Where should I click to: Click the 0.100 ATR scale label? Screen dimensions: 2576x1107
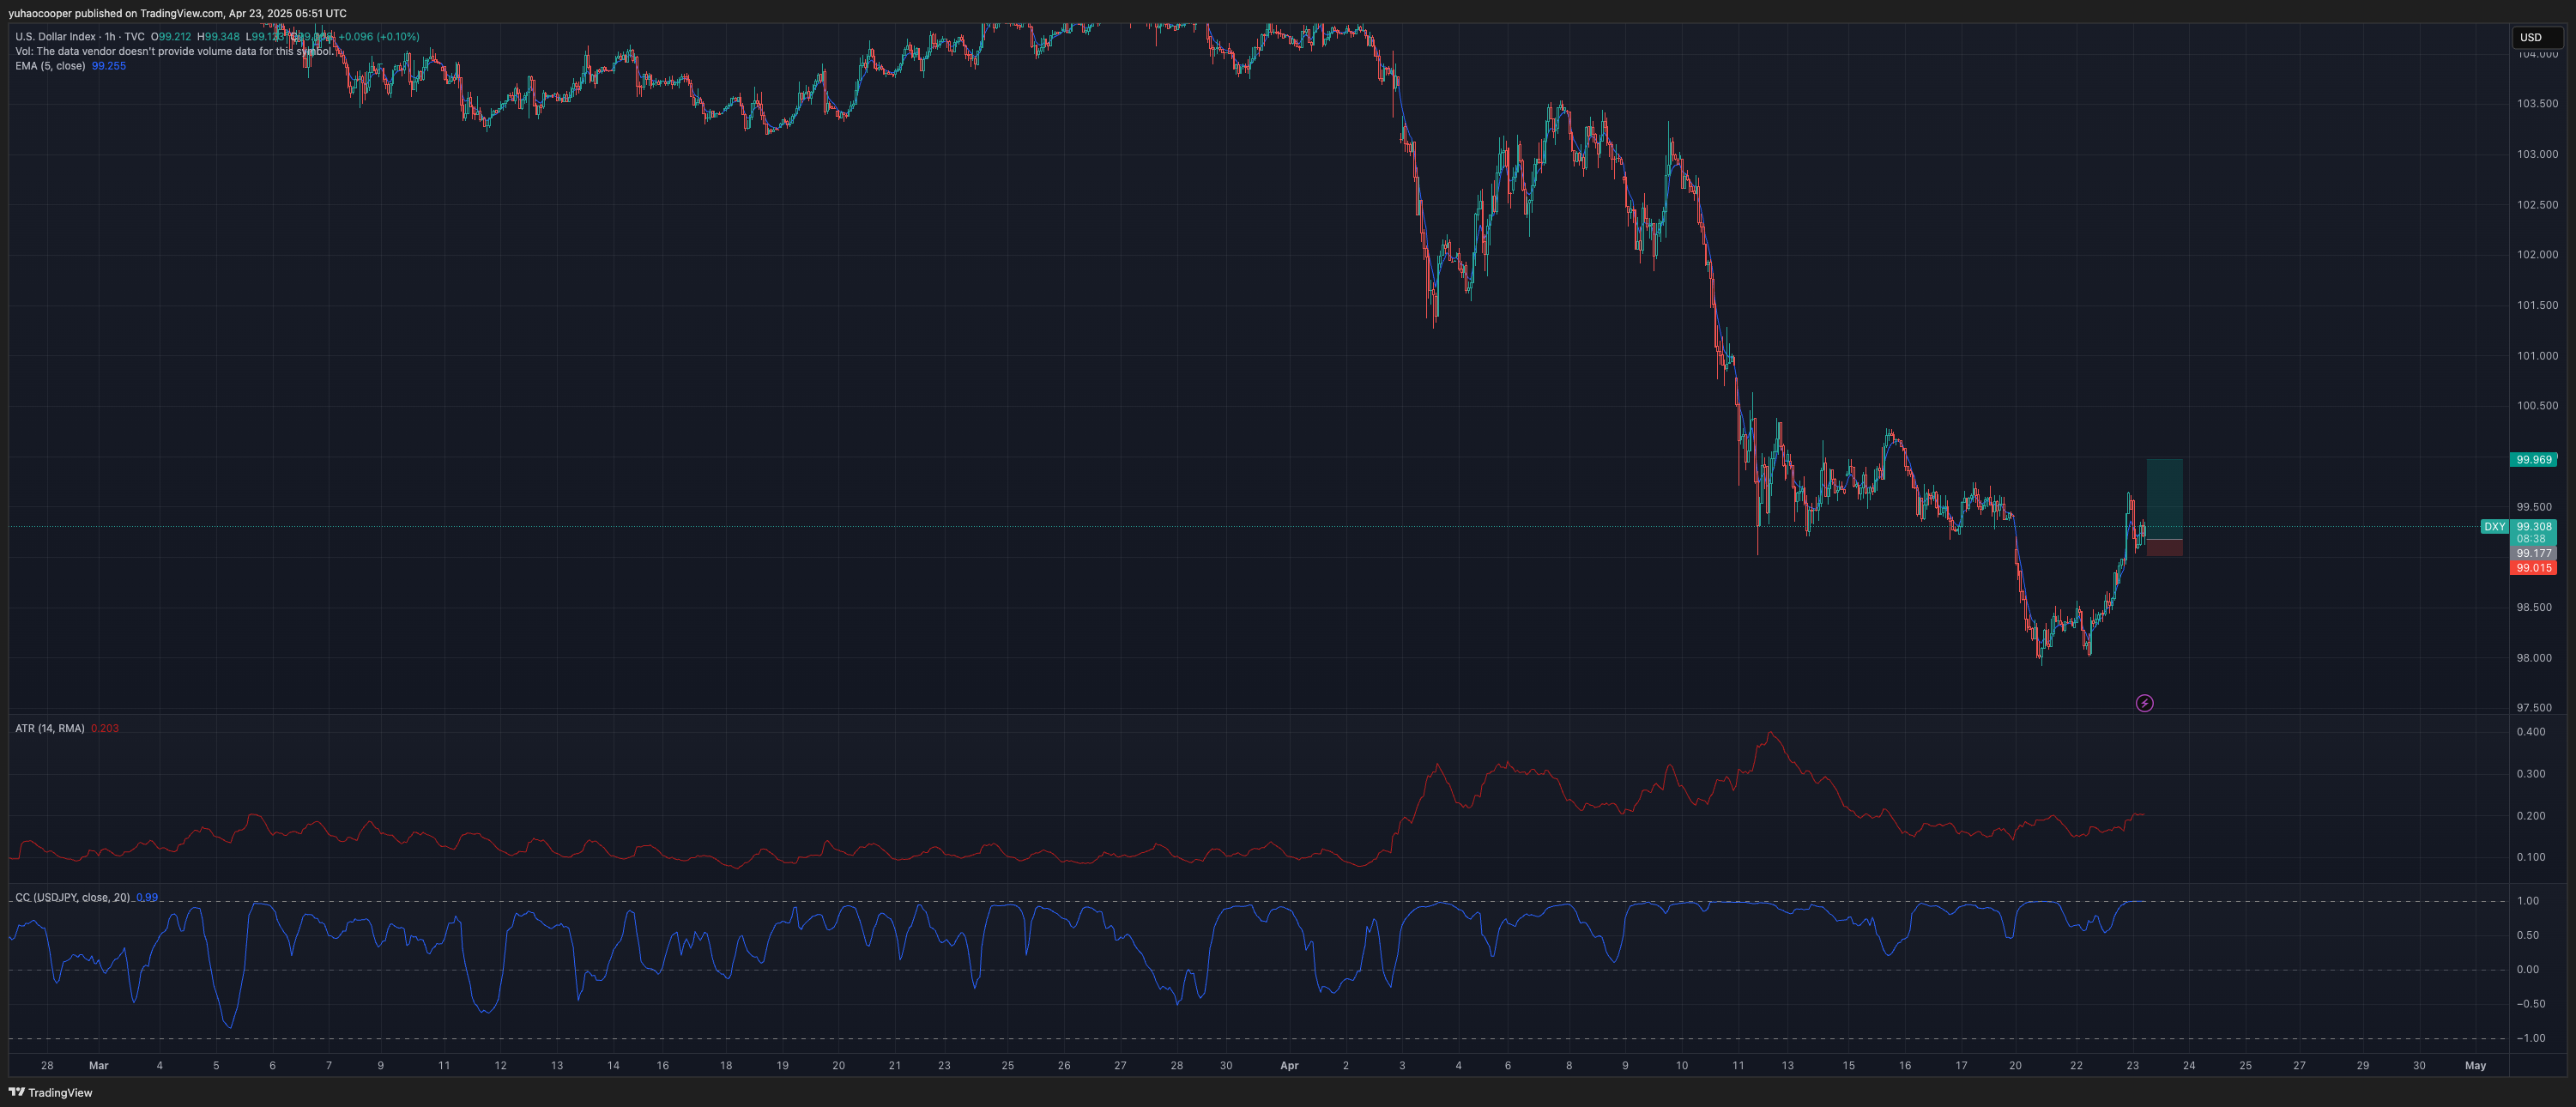2531,857
